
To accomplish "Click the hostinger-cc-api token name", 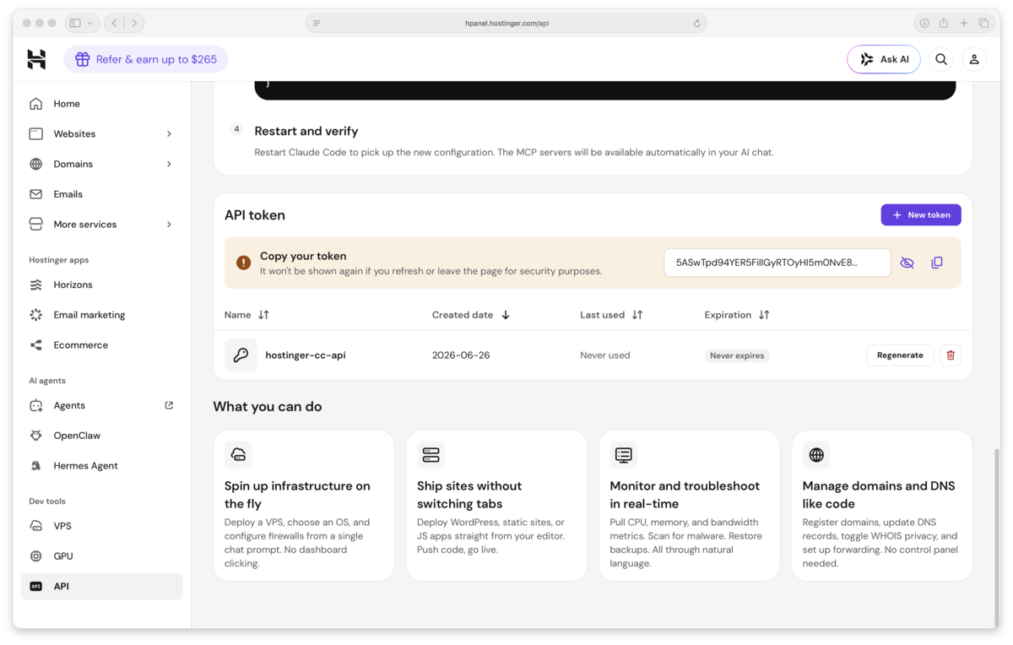I will click(306, 355).
